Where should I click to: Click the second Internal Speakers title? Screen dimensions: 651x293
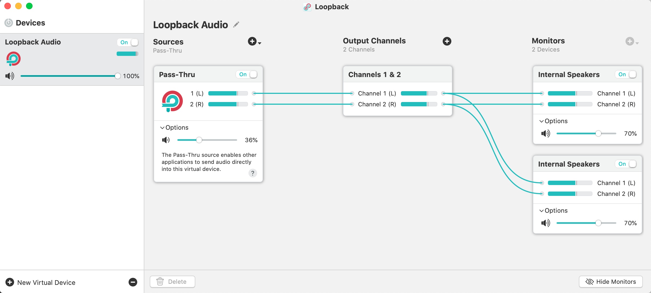569,164
